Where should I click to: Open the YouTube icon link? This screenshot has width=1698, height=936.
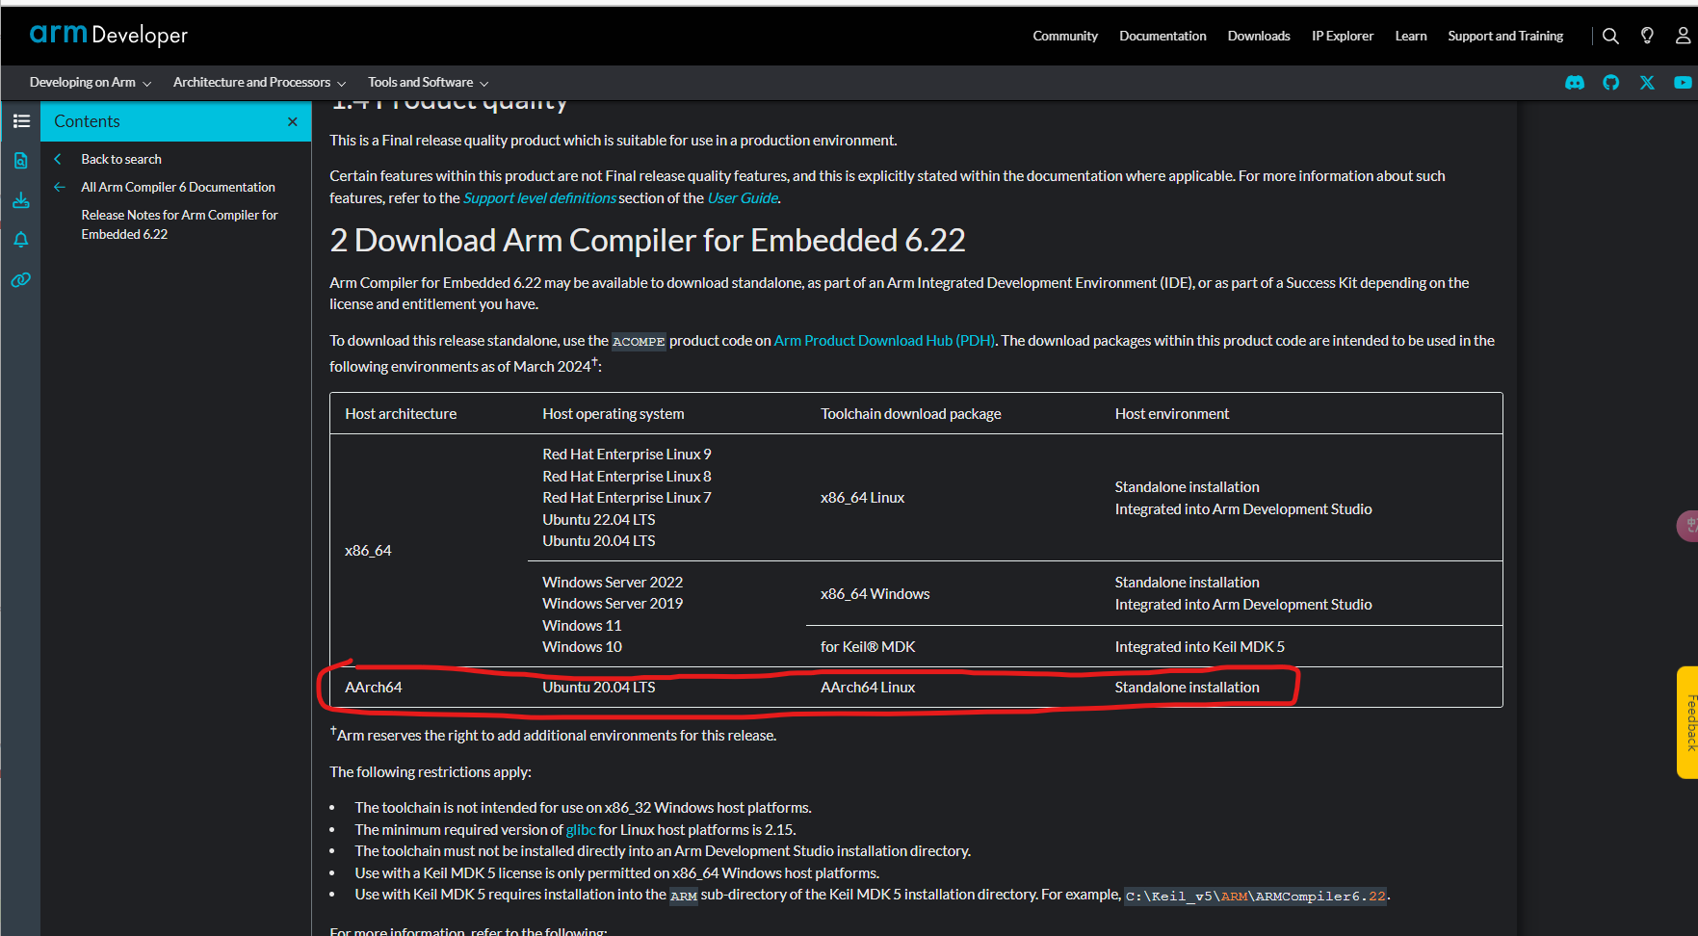[x=1683, y=83]
